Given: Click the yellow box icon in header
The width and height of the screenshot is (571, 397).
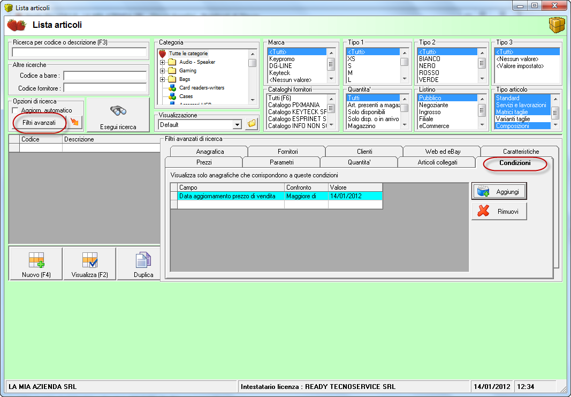Looking at the screenshot, I should [556, 25].
